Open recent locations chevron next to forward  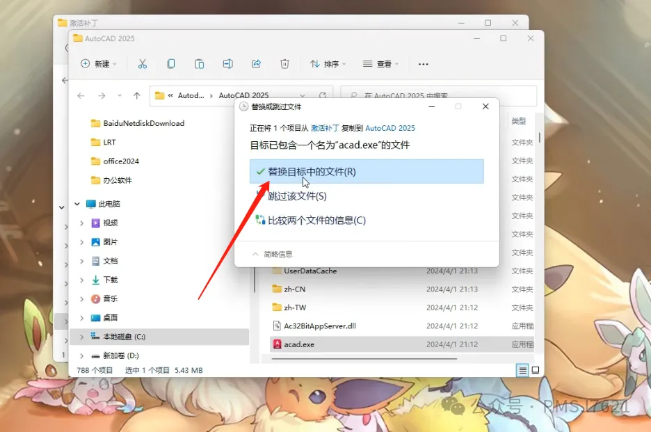click(120, 95)
